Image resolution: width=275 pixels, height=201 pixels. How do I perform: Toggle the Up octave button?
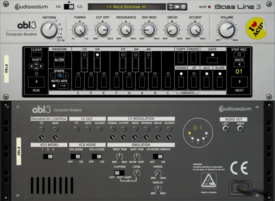(194, 82)
